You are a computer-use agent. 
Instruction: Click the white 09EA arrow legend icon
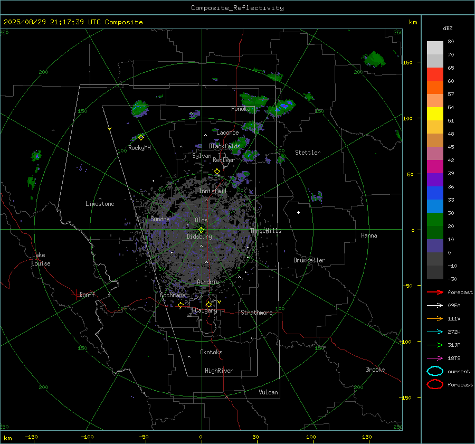pos(435,306)
